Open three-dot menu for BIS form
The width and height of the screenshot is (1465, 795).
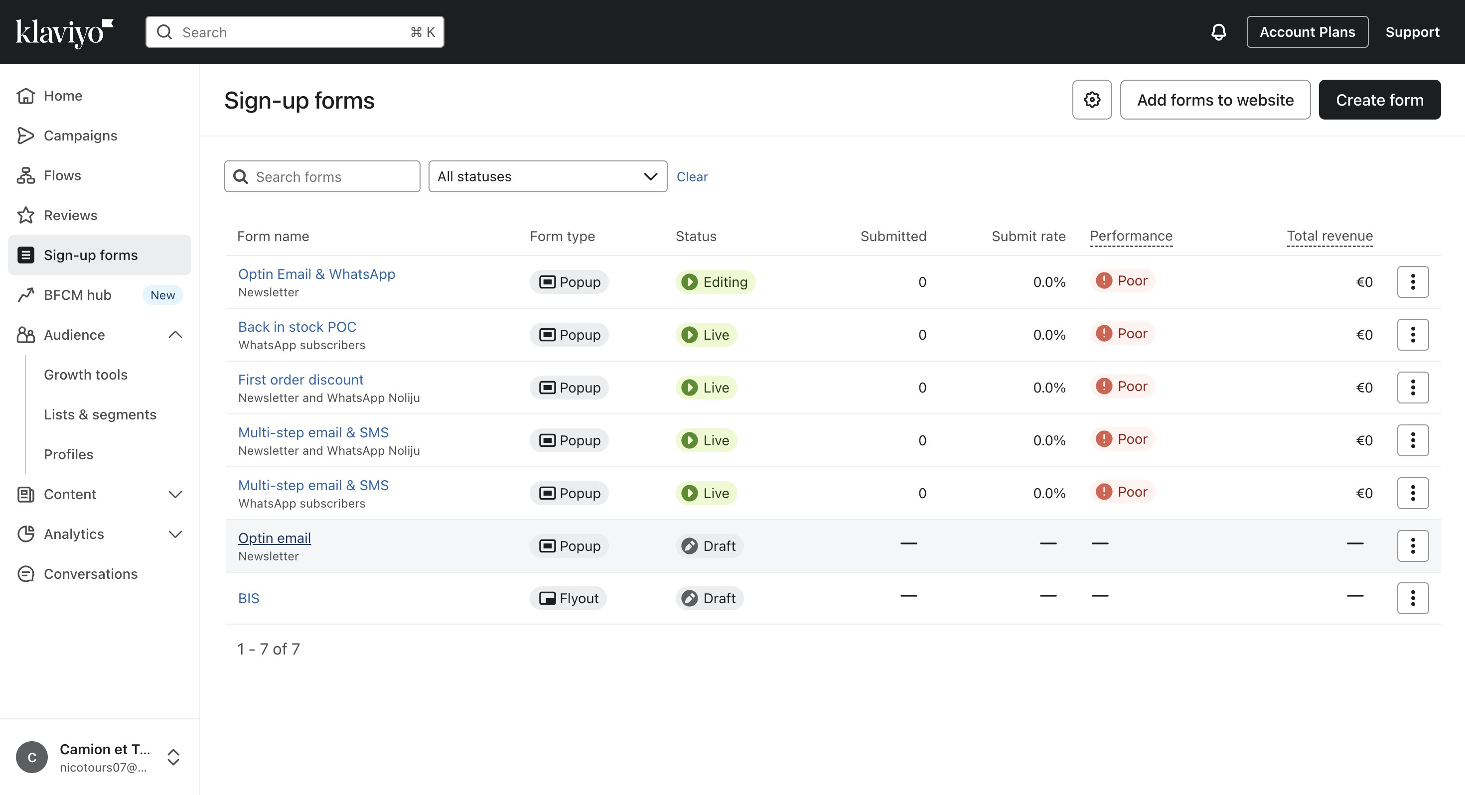point(1412,598)
